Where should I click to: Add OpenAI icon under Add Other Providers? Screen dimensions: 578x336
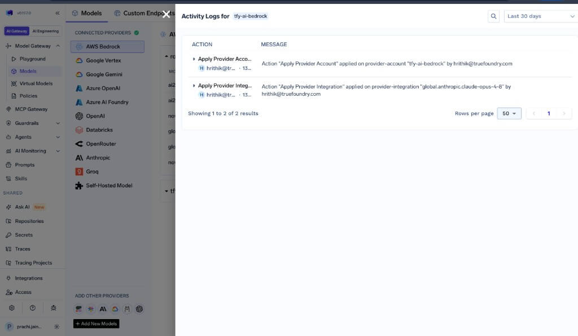click(139, 309)
